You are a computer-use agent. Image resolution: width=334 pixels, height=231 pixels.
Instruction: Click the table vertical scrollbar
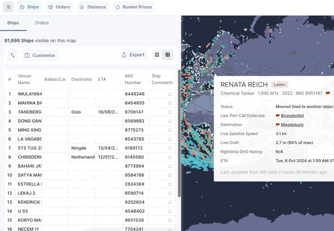coord(180,133)
